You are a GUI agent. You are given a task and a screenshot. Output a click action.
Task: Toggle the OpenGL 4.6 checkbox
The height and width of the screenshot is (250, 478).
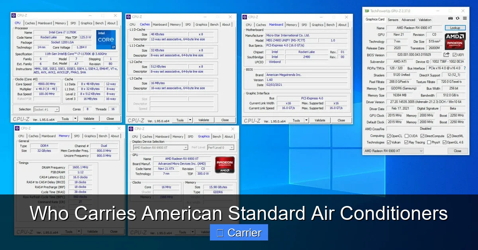[444, 142]
